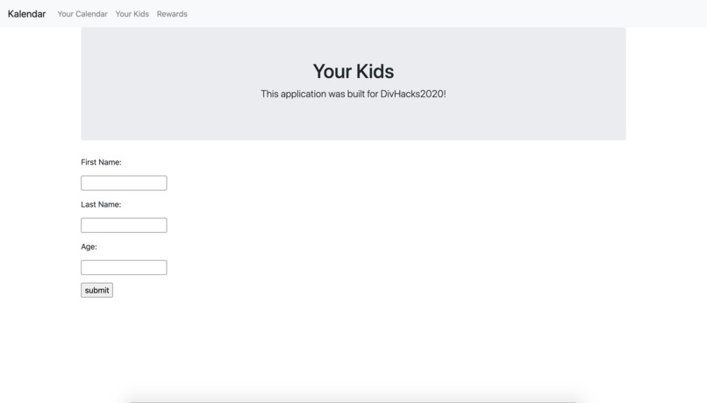Screen dimensions: 707x403
Task: Click the word 'Calendar' in the navbar
Action: 91,14
